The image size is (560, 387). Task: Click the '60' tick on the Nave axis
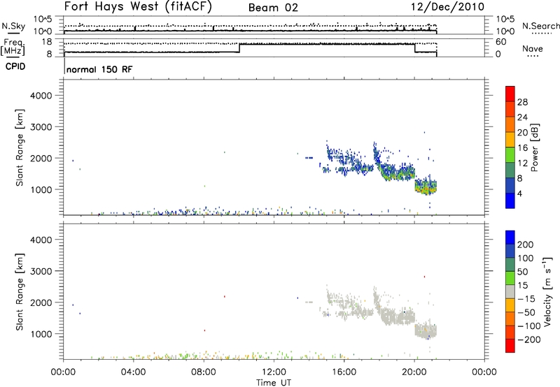(500, 42)
